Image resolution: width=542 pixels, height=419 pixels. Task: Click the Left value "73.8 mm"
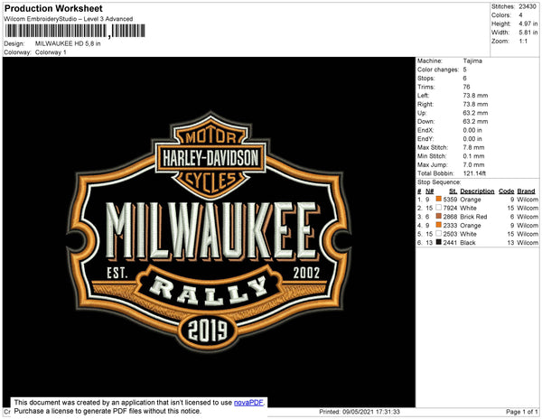click(x=475, y=96)
